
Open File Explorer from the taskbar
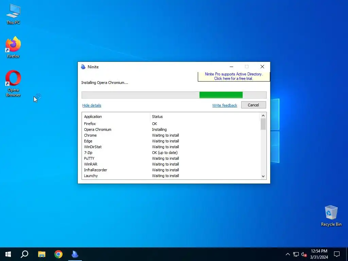(41, 254)
